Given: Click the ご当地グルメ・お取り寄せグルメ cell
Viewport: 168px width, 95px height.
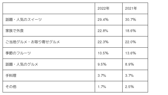Looking at the screenshot, I should point(49,42).
